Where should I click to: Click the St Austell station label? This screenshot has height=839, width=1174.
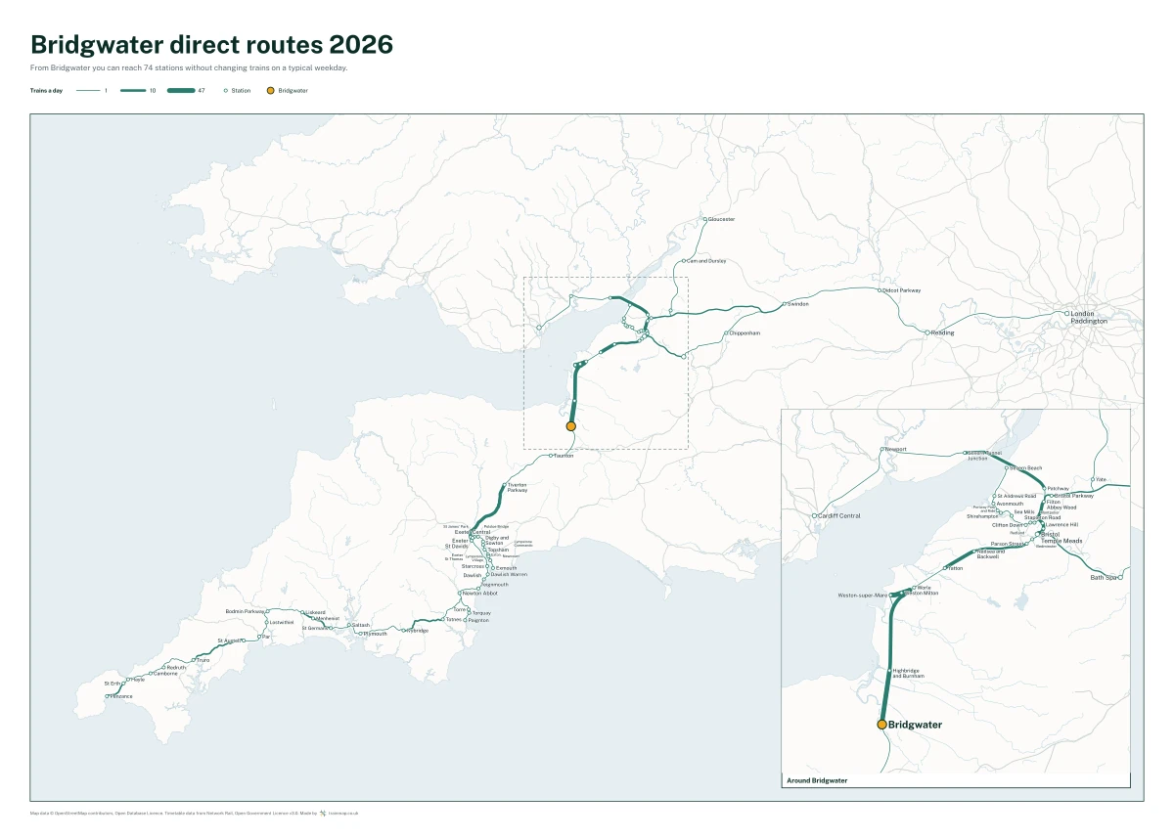pyautogui.click(x=228, y=640)
